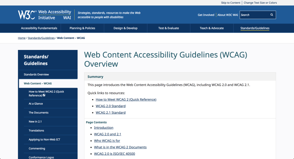Open WCAG 2.1 Standard link
This screenshot has height=159, width=294.
pos(111,113)
